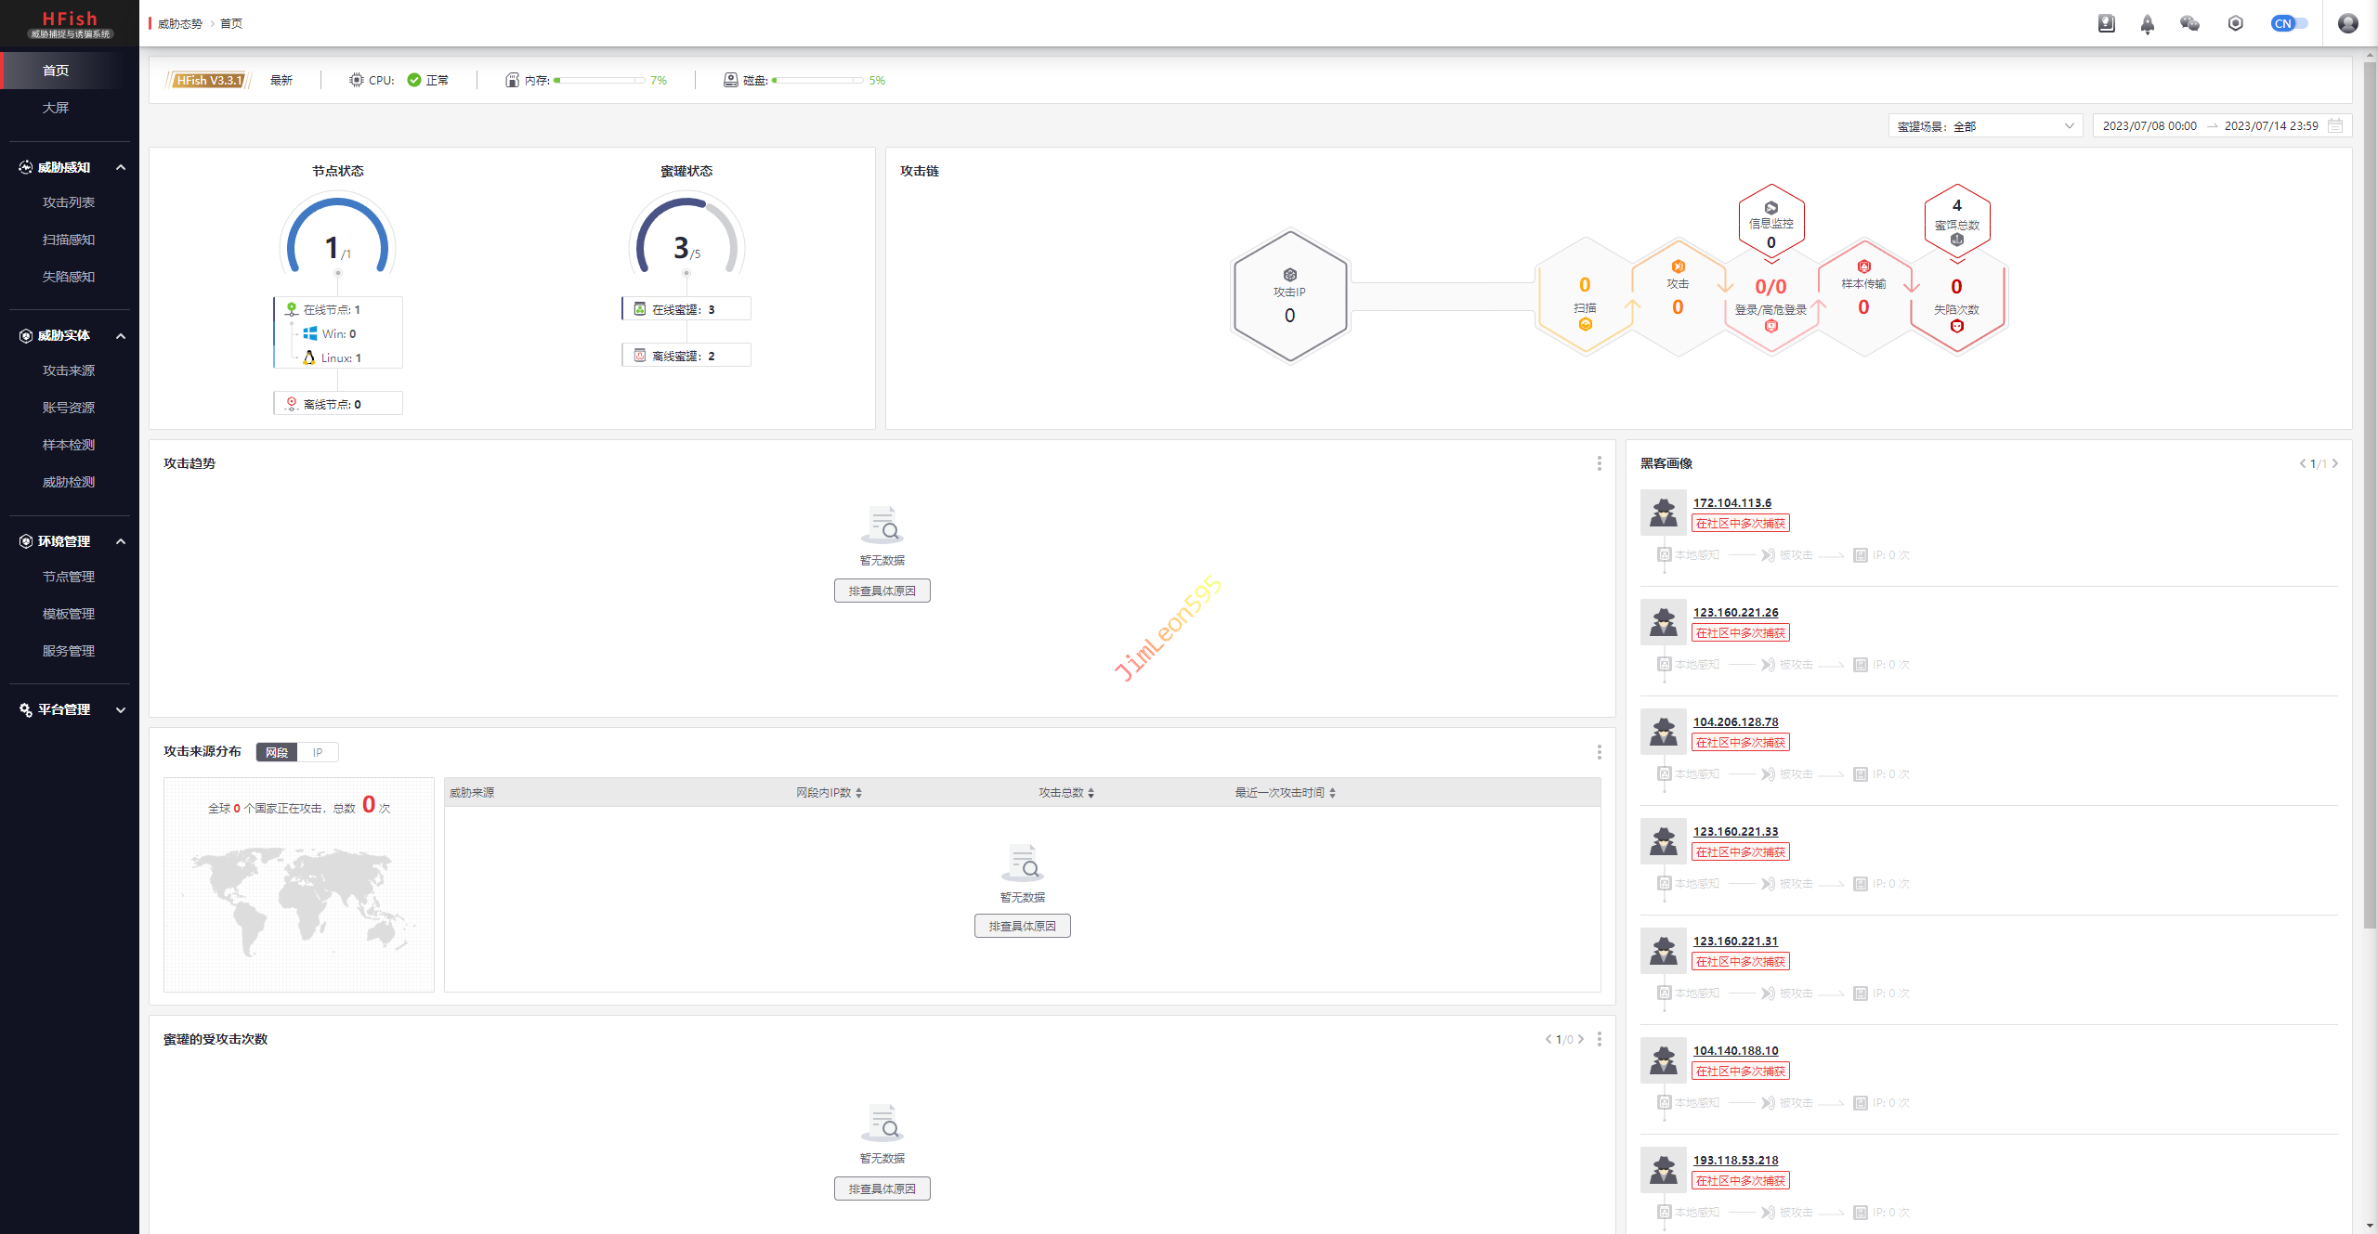
Task: Click the attack IP hexagon icon
Action: 1289,276
